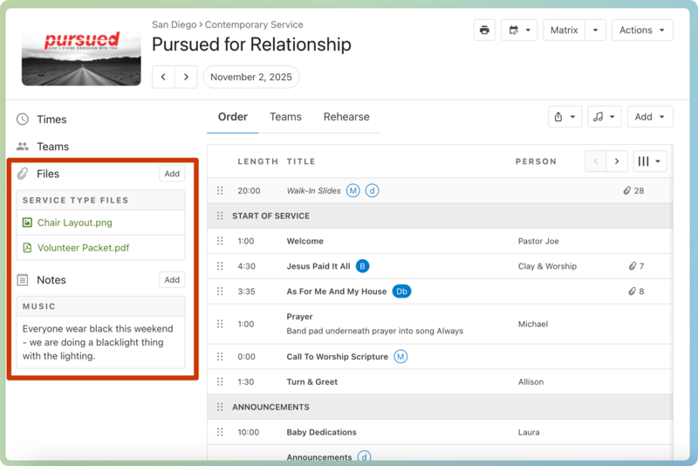Click the drag handle for the Welcome item
The image size is (698, 466).
(220, 242)
